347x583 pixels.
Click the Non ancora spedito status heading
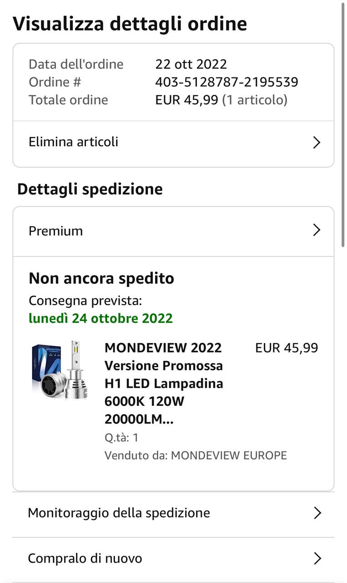tap(101, 278)
